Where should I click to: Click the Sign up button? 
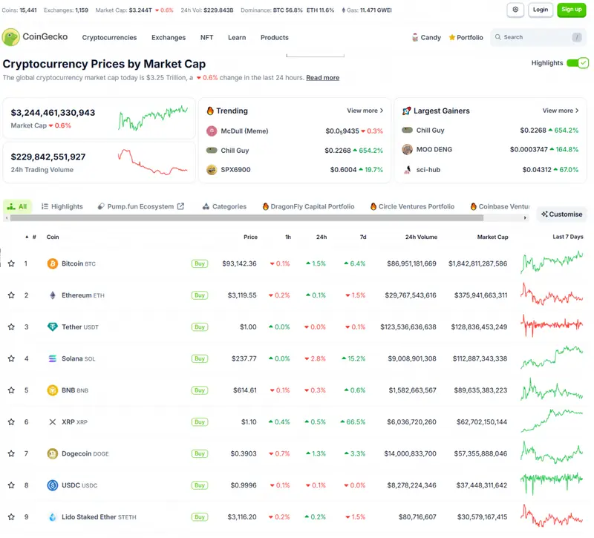pos(571,10)
